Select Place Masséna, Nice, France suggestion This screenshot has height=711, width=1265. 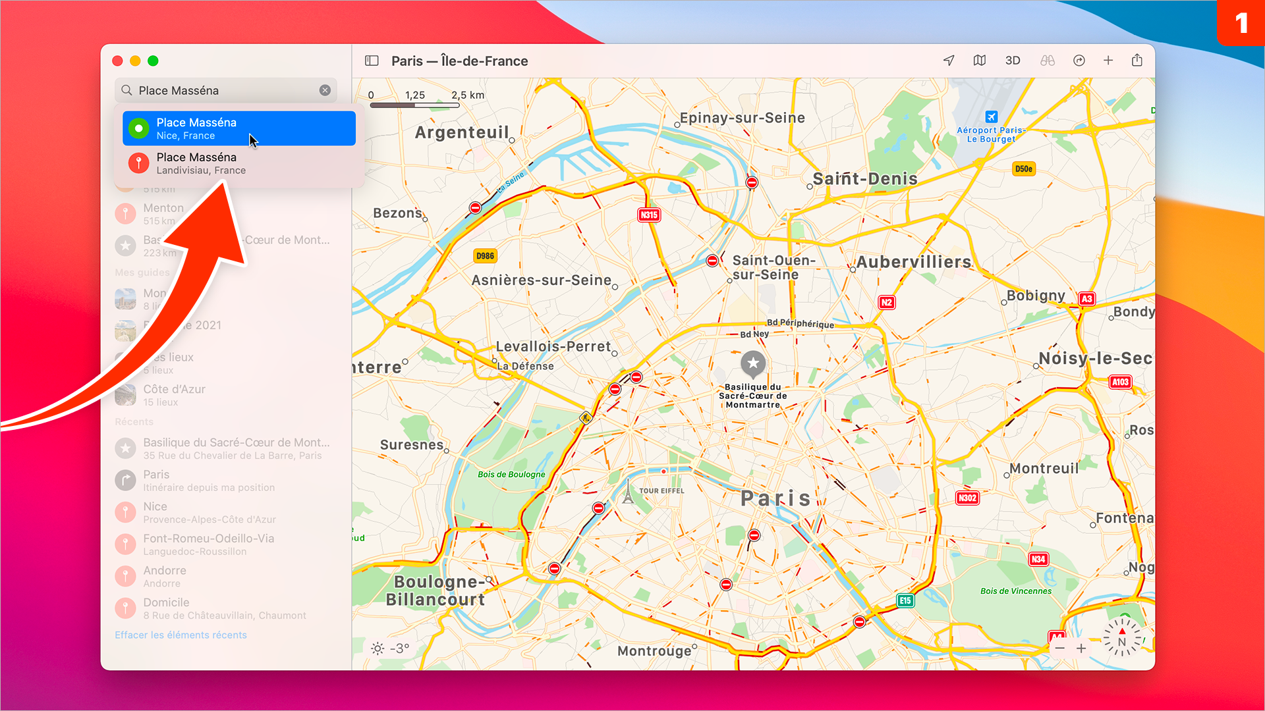point(239,128)
